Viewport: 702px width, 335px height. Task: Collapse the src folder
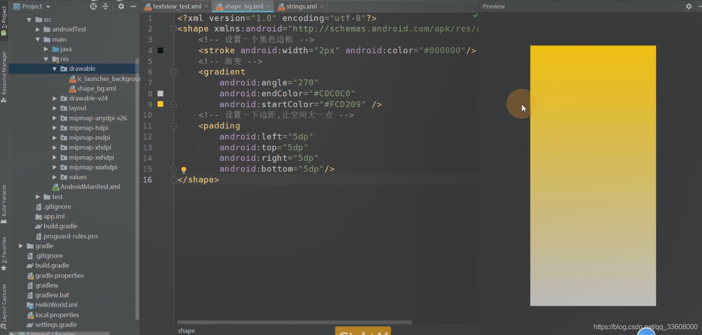pyautogui.click(x=29, y=20)
